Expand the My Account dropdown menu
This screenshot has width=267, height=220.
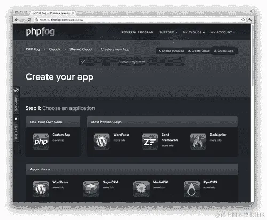pyautogui.click(x=223, y=32)
